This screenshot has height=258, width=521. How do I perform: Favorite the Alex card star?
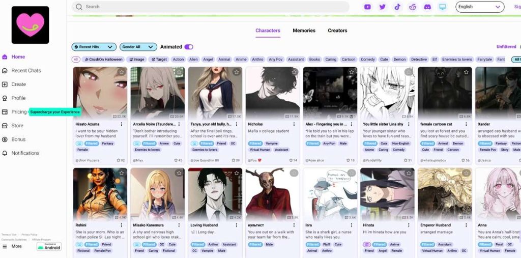pos(352,72)
